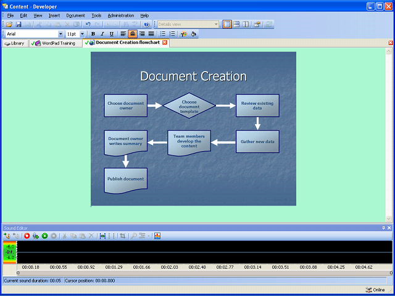Screen dimensions: 395x296
Task: Select the 'Choose document template' diamond
Action: coord(189,105)
